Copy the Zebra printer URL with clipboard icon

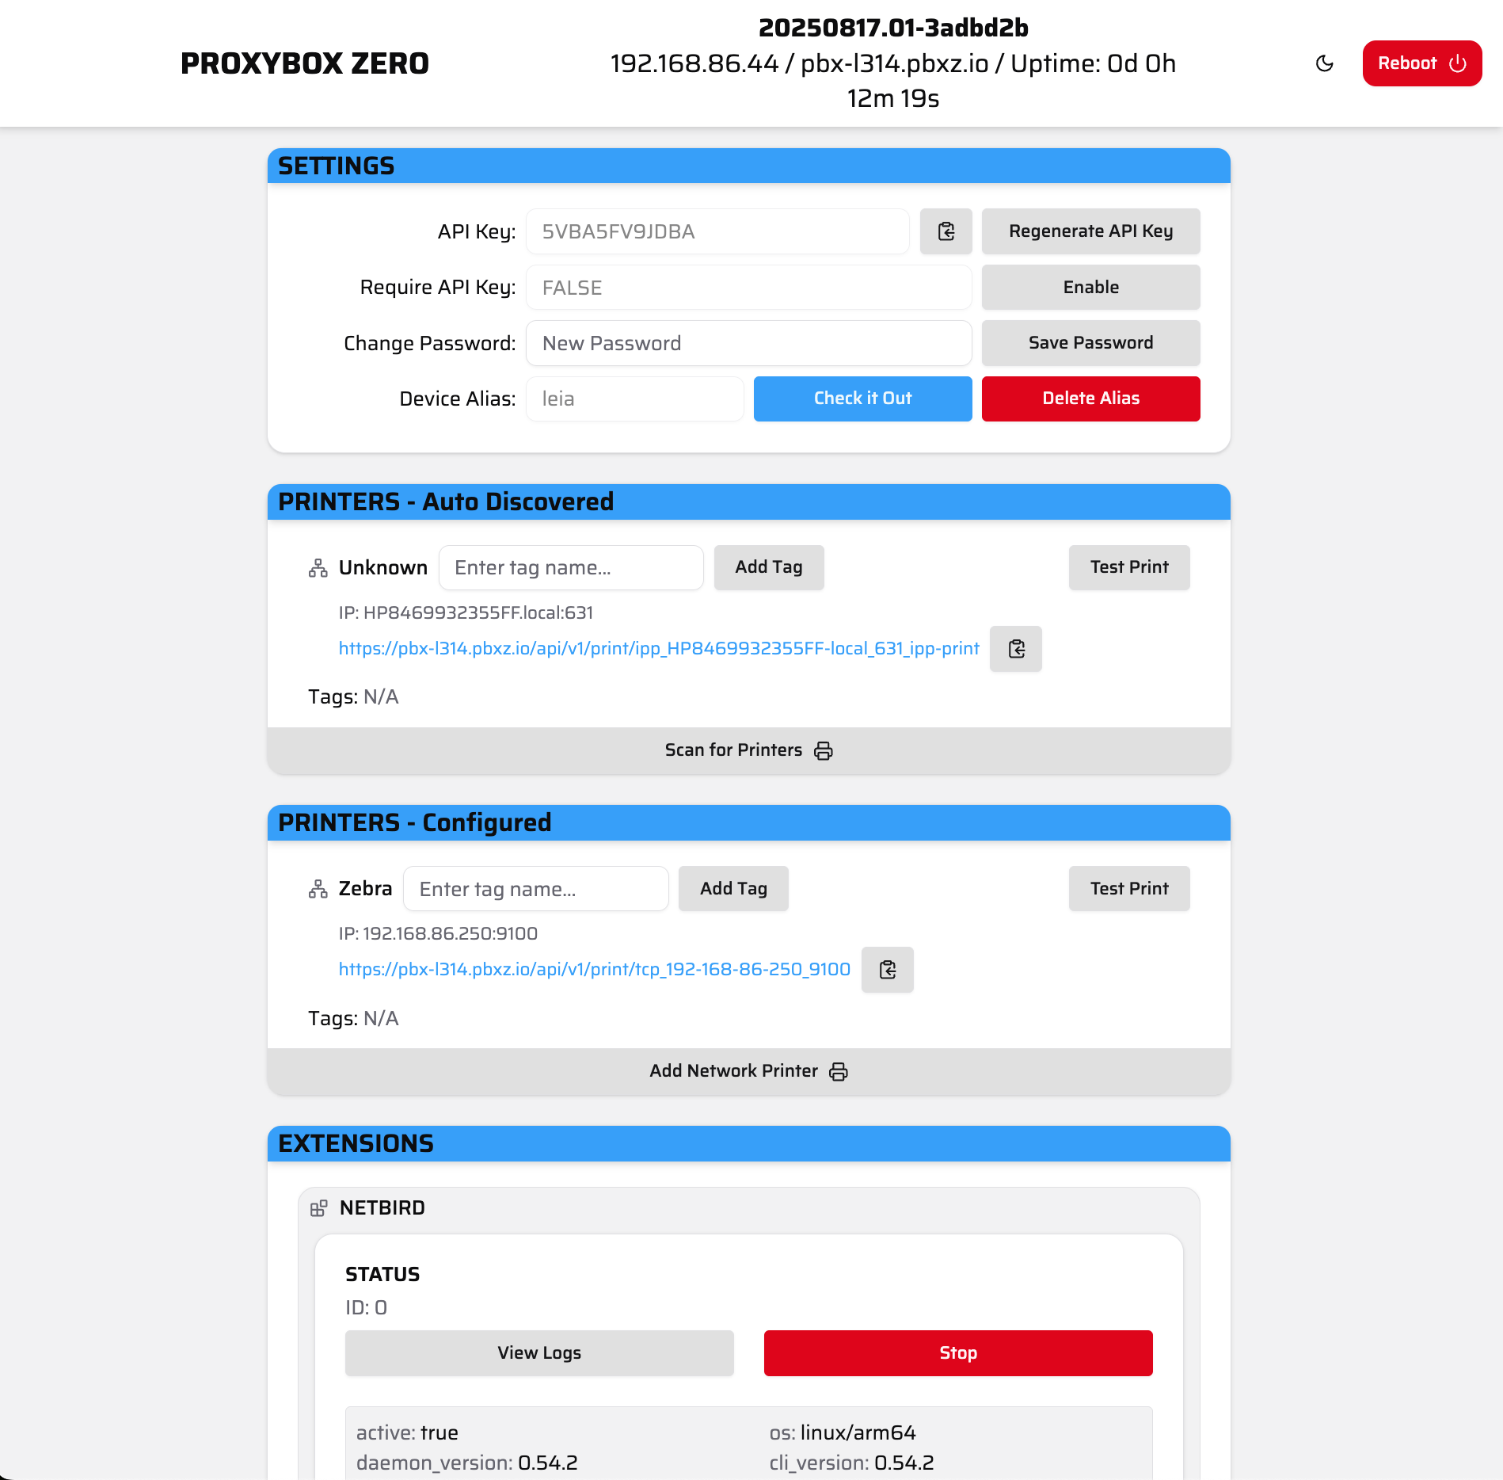887,969
